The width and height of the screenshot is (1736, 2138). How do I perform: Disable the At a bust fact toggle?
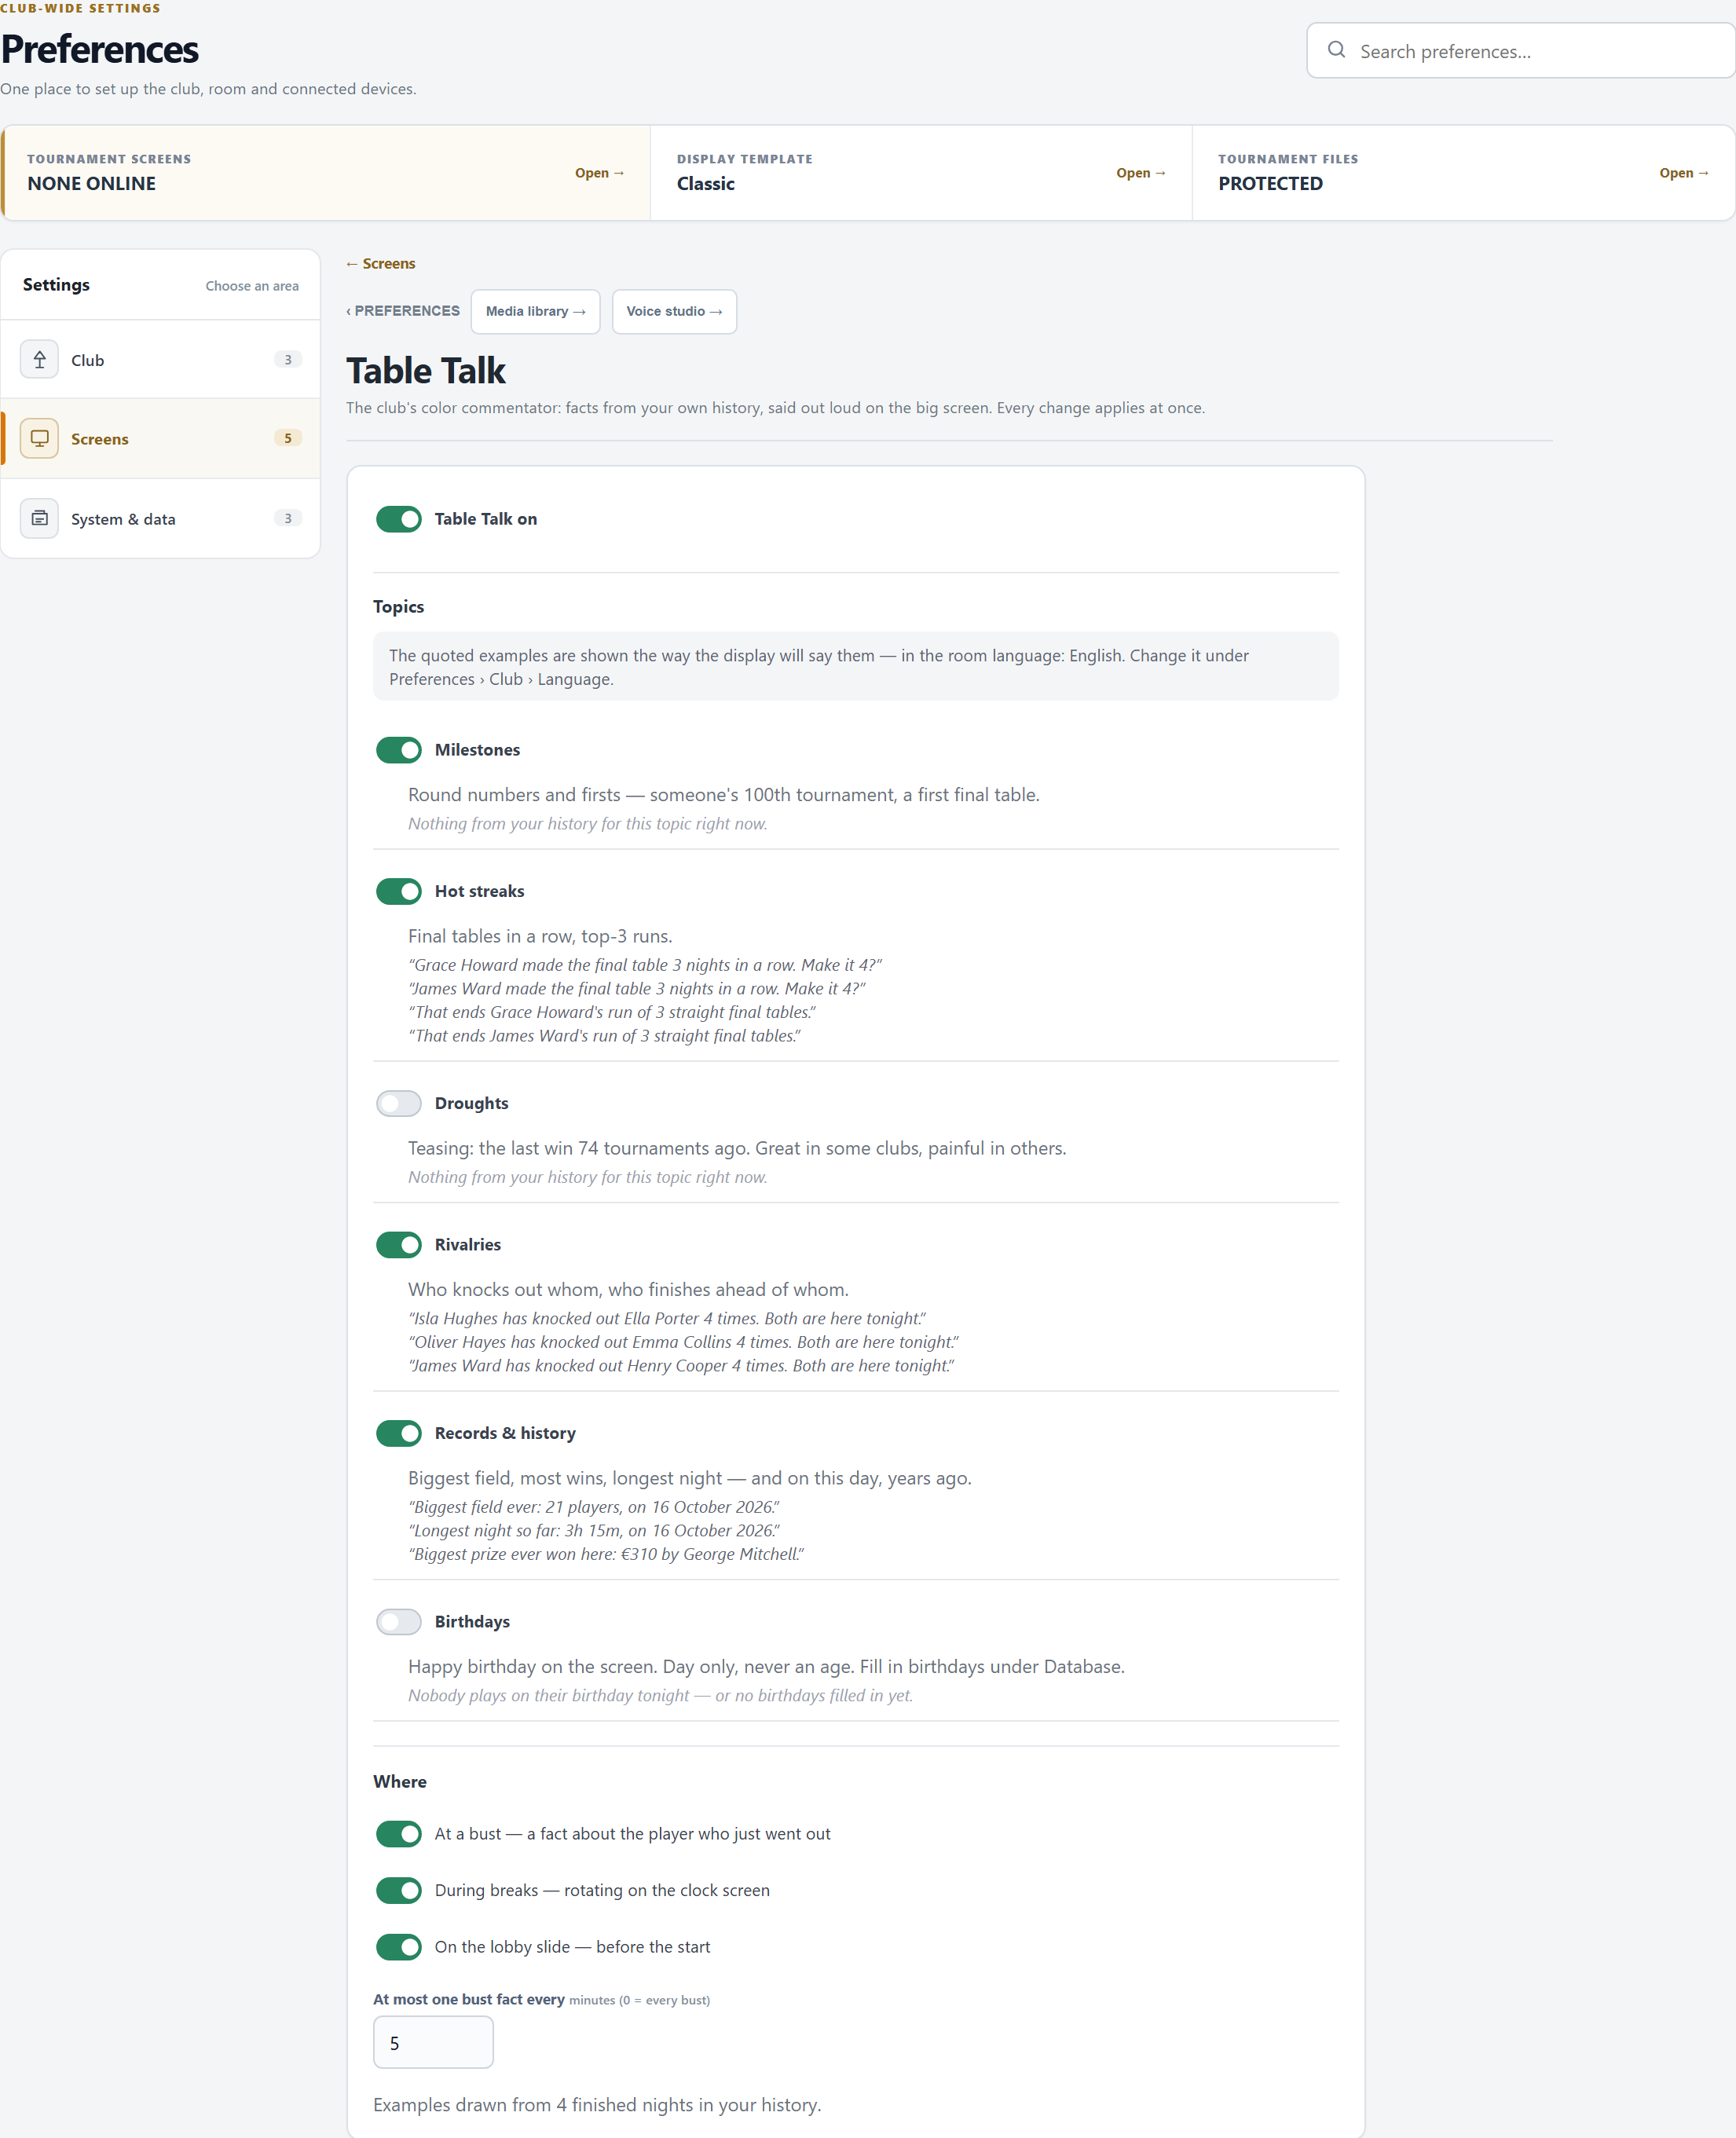click(399, 1834)
